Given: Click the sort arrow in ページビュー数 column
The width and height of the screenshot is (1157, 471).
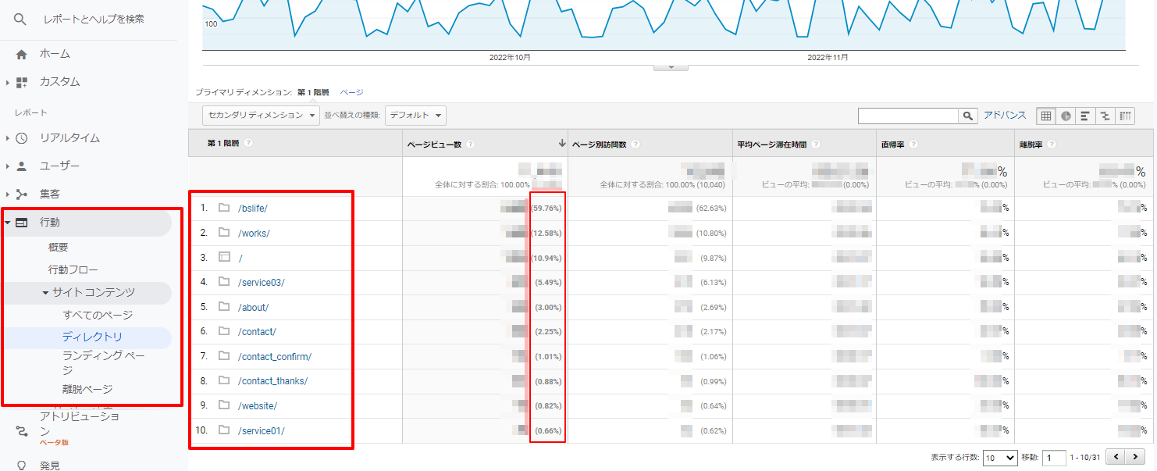Looking at the screenshot, I should (561, 144).
